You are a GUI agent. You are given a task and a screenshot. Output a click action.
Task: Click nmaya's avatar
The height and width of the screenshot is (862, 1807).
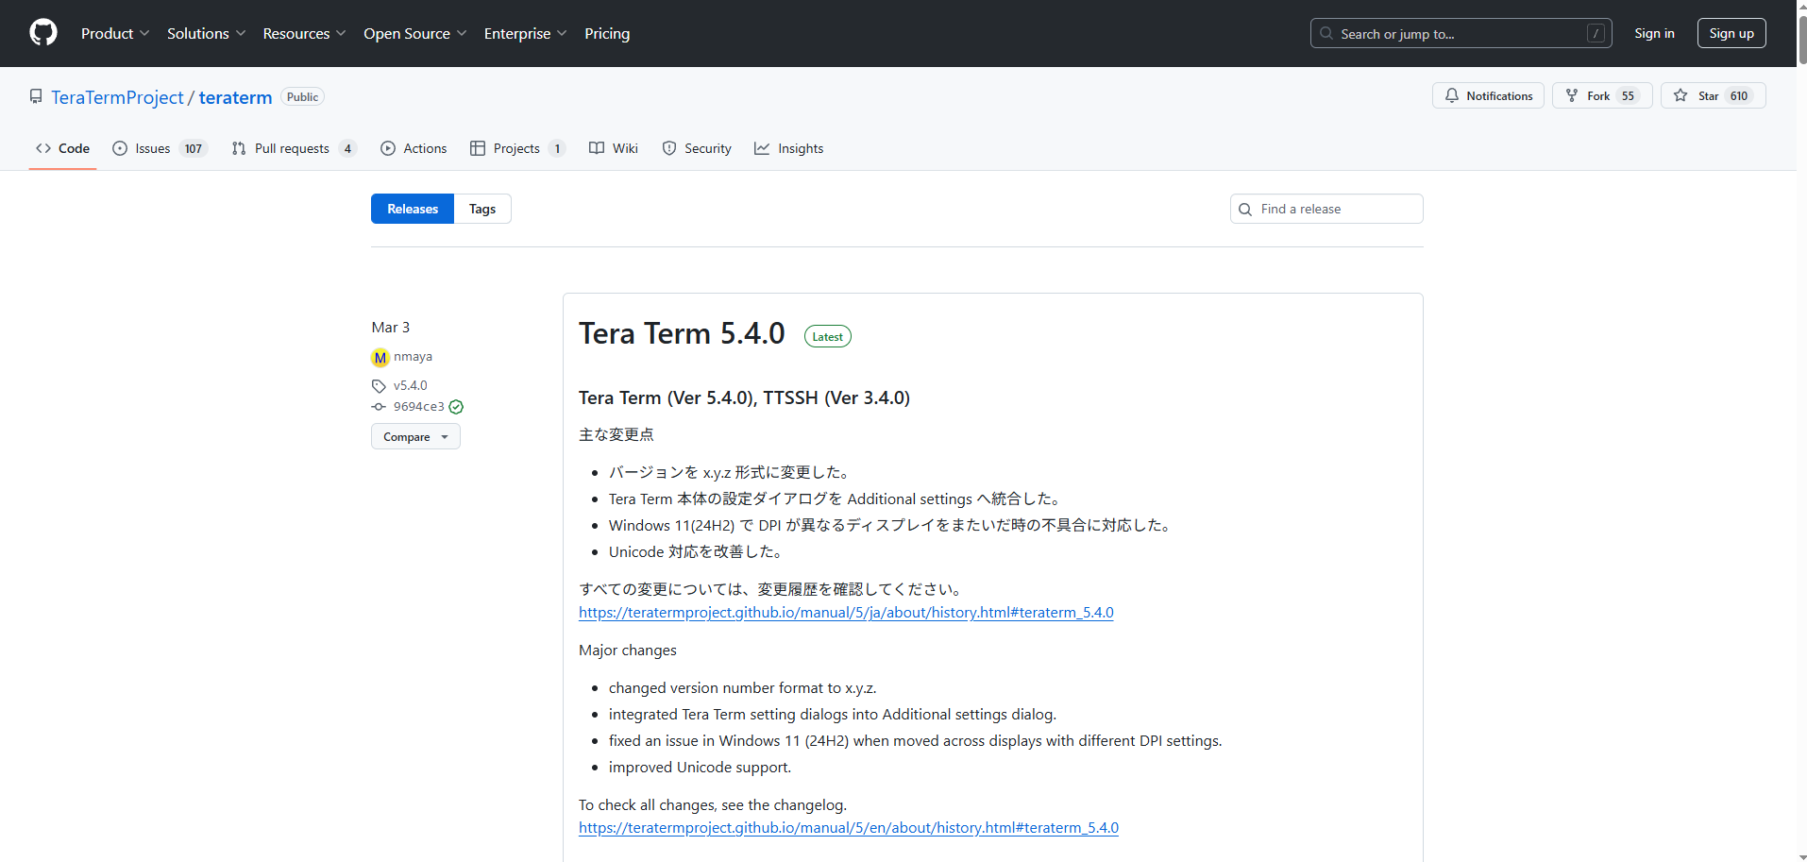coord(380,357)
